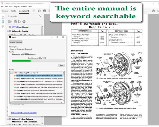Select result 'faulty brake operation and, necessitating'
This screenshot has height=127, width=159.
pyautogui.click(x=39, y=78)
